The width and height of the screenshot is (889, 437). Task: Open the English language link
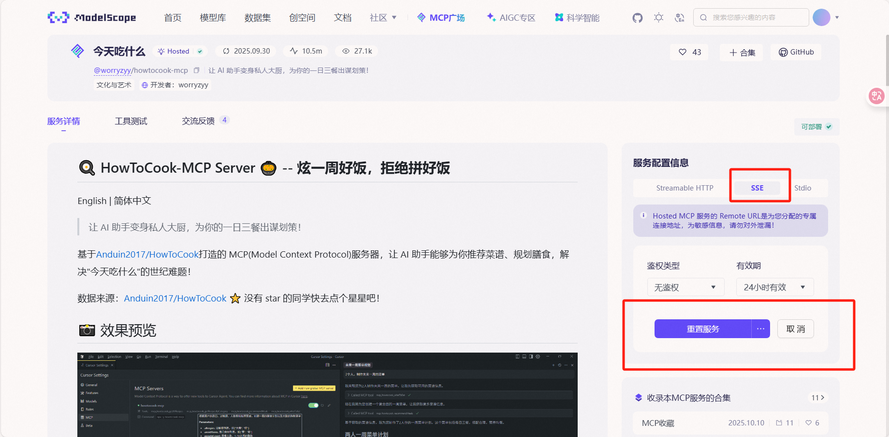(92, 201)
